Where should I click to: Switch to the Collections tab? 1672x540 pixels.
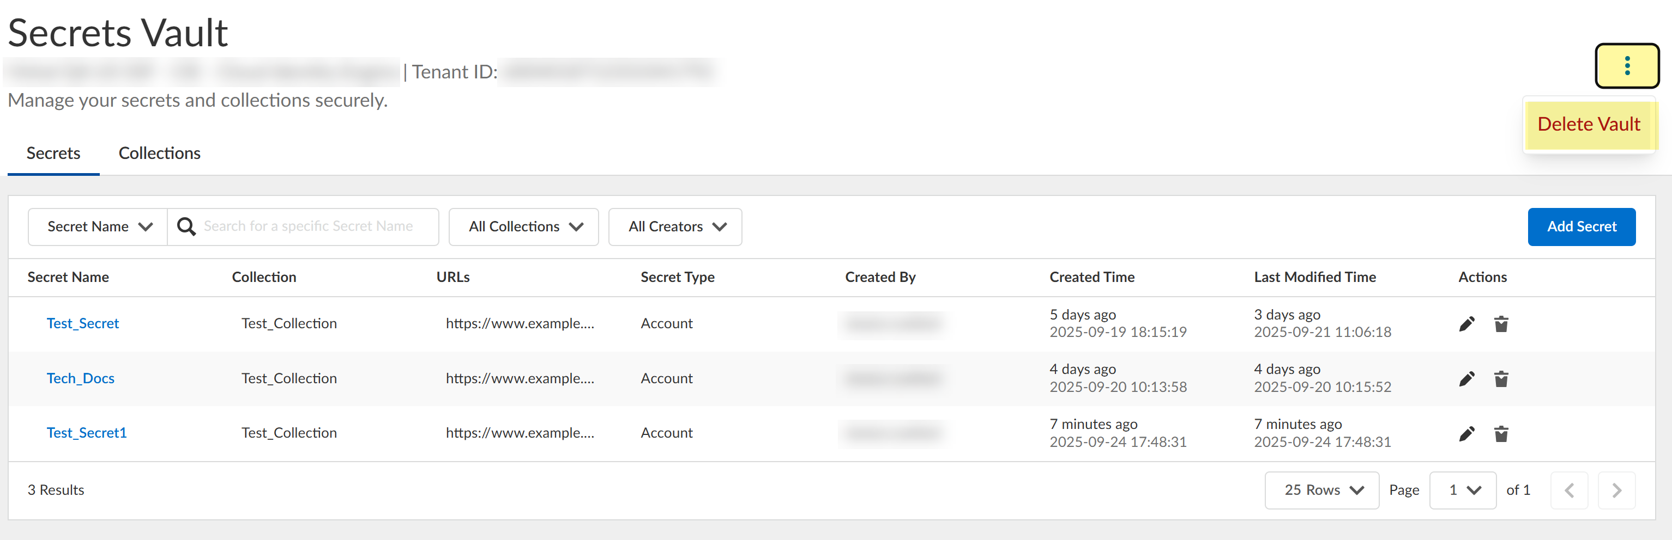[x=159, y=153]
